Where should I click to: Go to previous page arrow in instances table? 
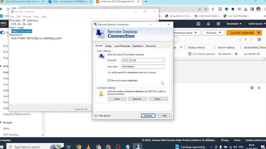[x=240, y=40]
